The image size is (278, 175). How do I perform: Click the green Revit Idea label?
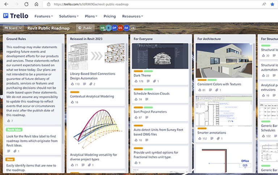14,130
